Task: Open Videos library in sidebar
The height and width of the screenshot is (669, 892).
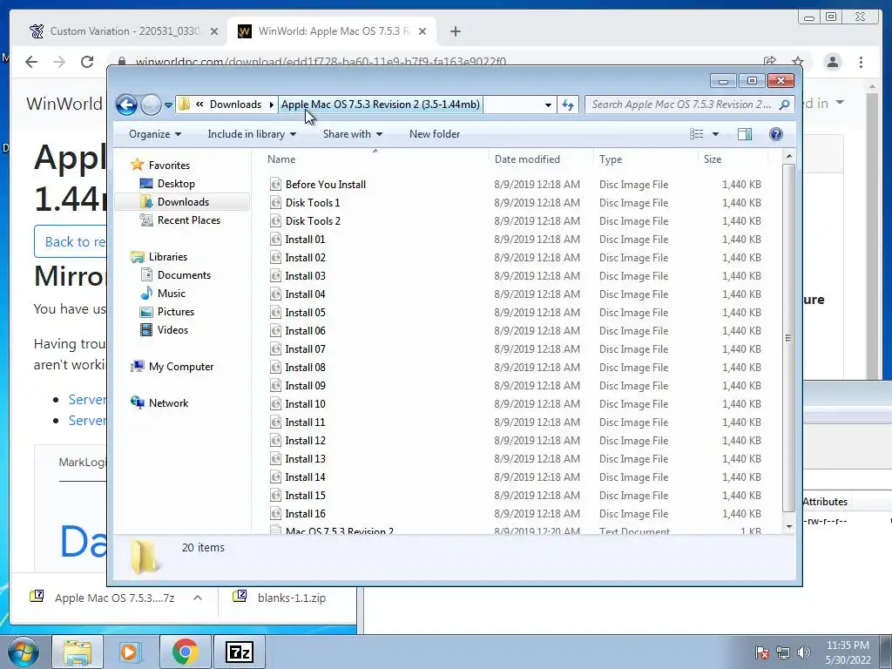Action: [172, 330]
